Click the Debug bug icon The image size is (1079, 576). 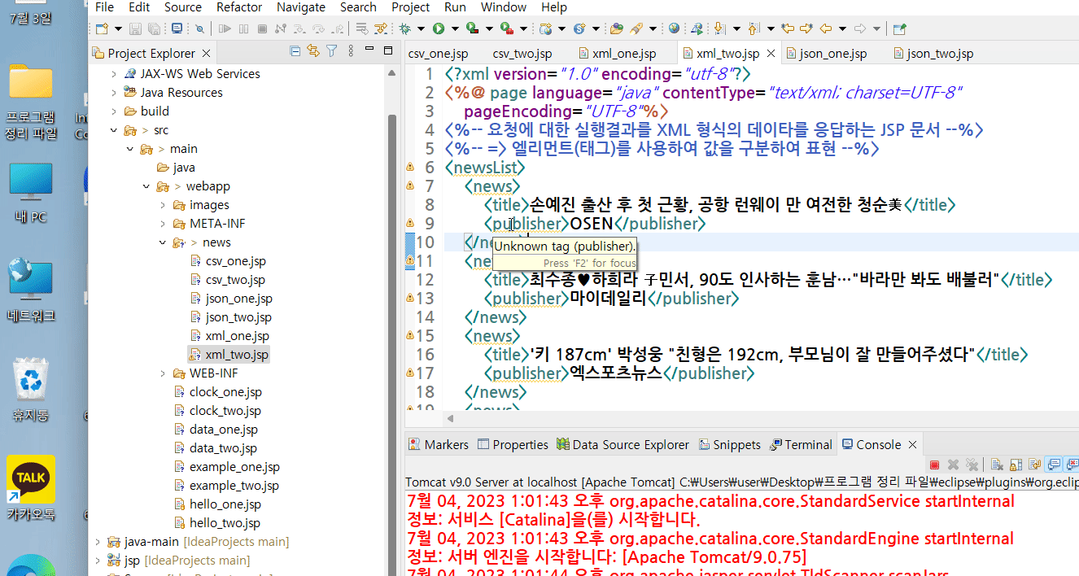404,28
